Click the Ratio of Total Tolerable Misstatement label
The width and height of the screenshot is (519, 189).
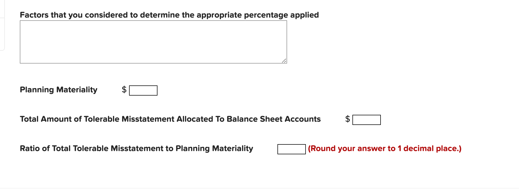click(x=136, y=148)
